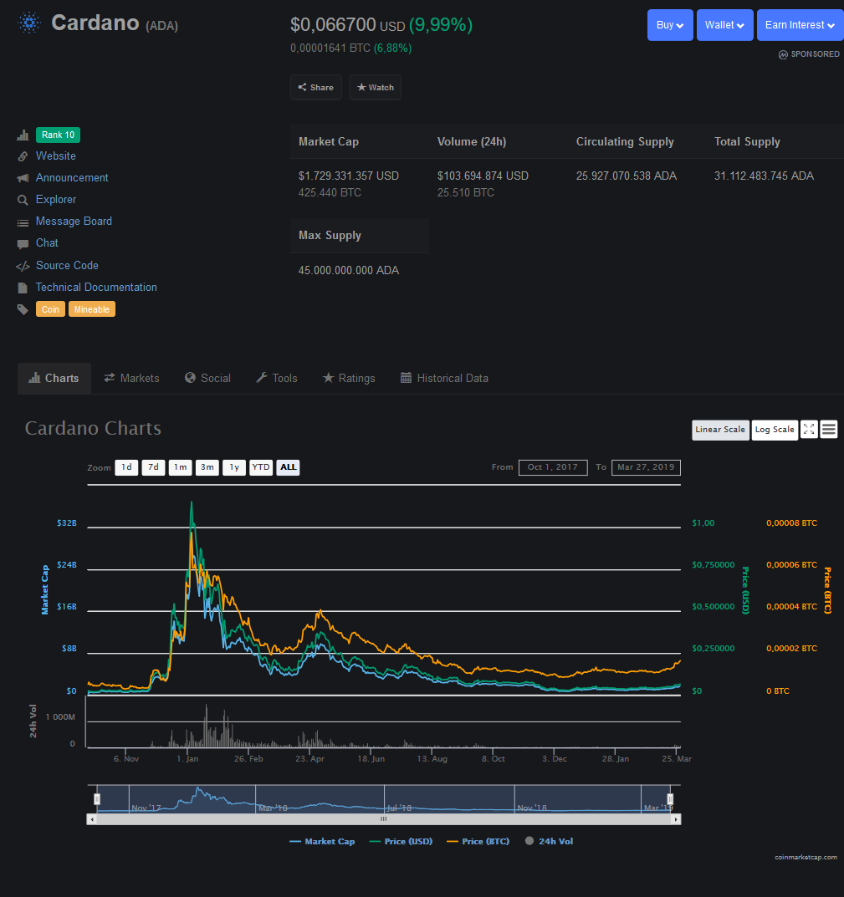Image resolution: width=844 pixels, height=897 pixels.
Task: Open the Wallet dropdown
Action: (725, 25)
